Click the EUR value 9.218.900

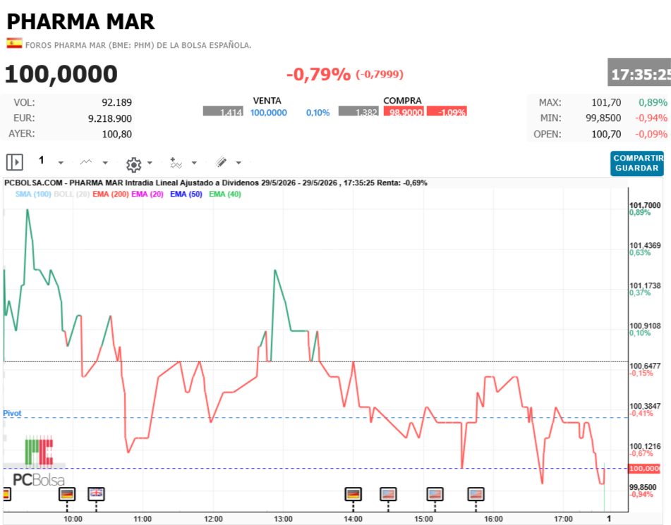(x=110, y=118)
